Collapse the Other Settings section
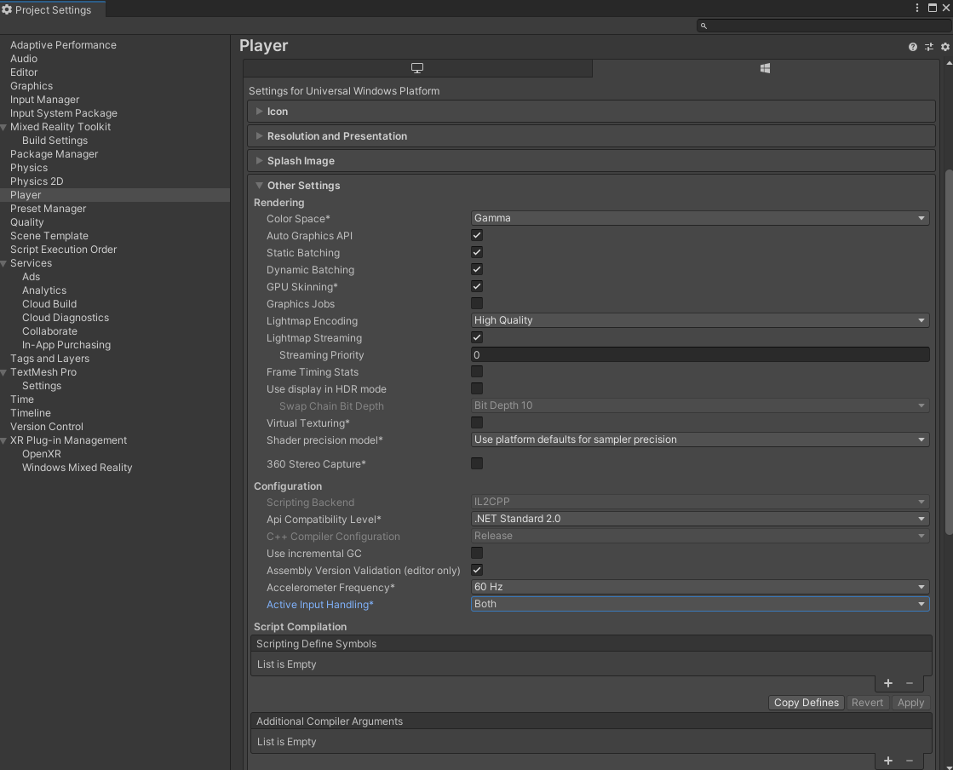The width and height of the screenshot is (953, 770). [259, 186]
